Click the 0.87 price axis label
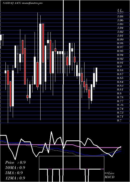130x182 pixels. (120, 74)
